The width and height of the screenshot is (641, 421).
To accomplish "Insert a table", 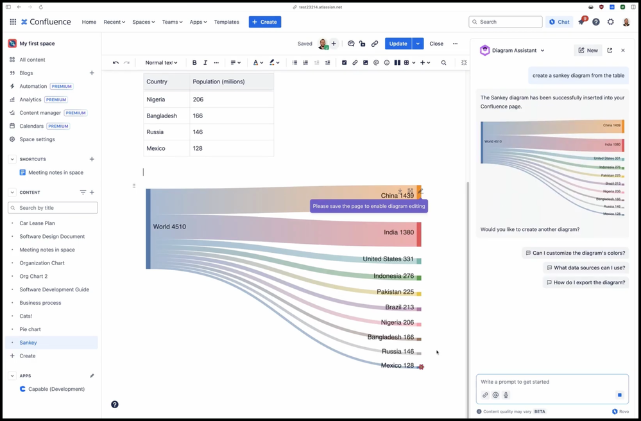I will [x=406, y=62].
